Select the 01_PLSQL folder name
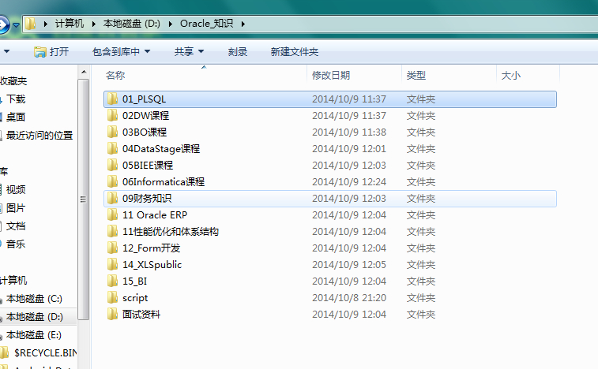This screenshot has width=598, height=369. click(144, 99)
